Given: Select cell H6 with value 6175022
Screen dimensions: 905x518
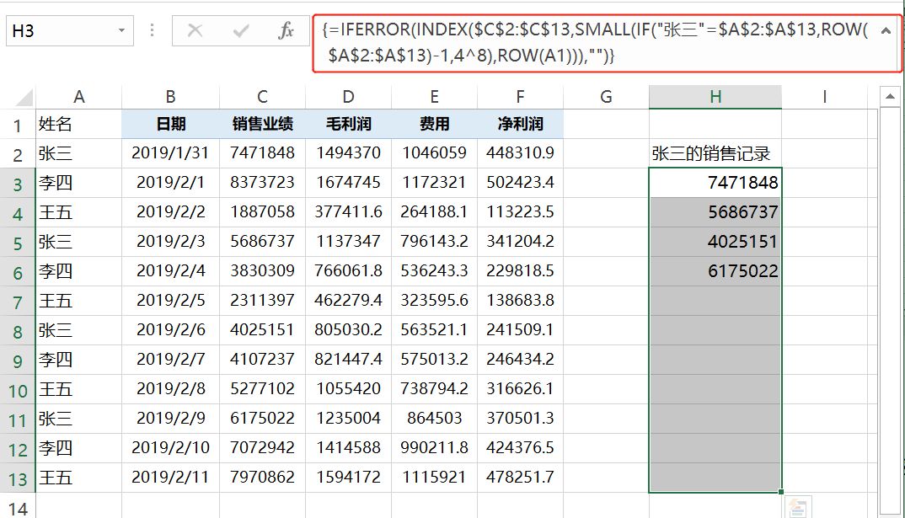Looking at the screenshot, I should coord(715,271).
